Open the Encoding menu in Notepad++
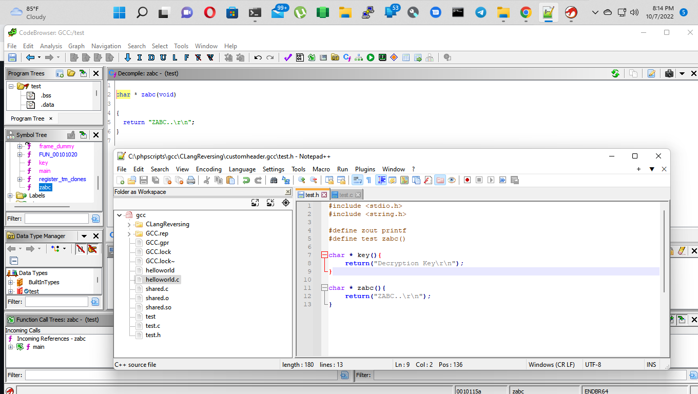The image size is (698, 394). tap(208, 169)
